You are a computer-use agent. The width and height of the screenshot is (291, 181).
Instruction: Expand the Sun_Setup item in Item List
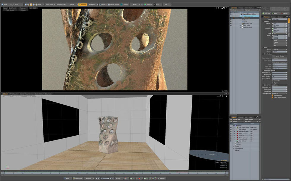[x=240, y=25]
